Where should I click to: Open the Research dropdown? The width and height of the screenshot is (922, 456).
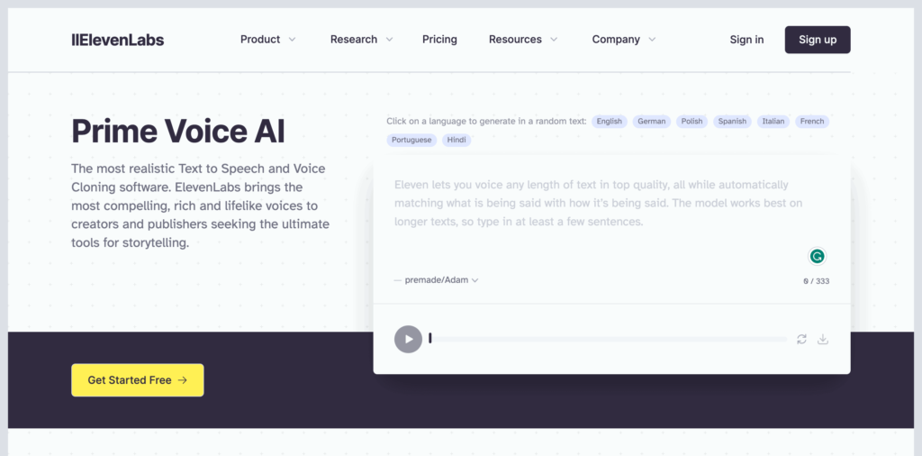click(362, 40)
